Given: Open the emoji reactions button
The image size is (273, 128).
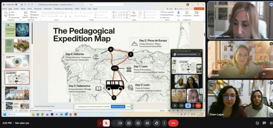Looking at the screenshot, I should (x=138, y=123).
